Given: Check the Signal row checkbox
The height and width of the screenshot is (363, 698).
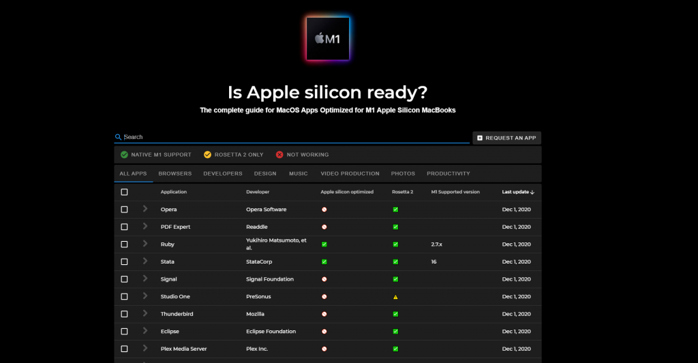Looking at the screenshot, I should pos(124,279).
